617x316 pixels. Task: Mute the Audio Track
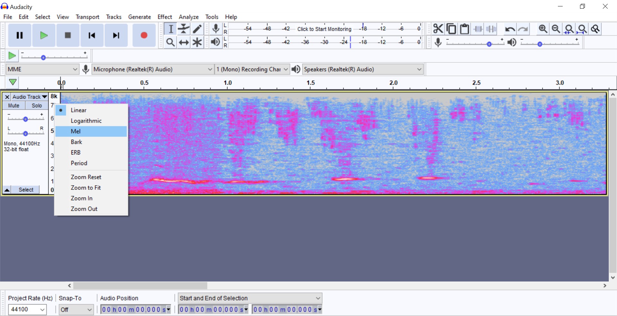[14, 105]
